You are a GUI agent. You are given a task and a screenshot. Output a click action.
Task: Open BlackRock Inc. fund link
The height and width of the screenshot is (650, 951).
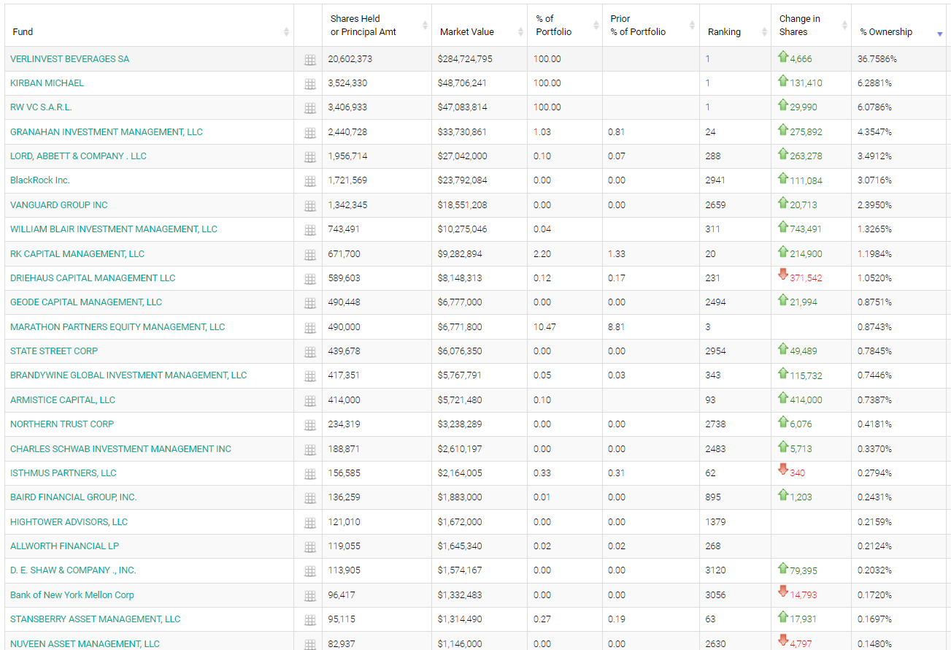click(40, 180)
